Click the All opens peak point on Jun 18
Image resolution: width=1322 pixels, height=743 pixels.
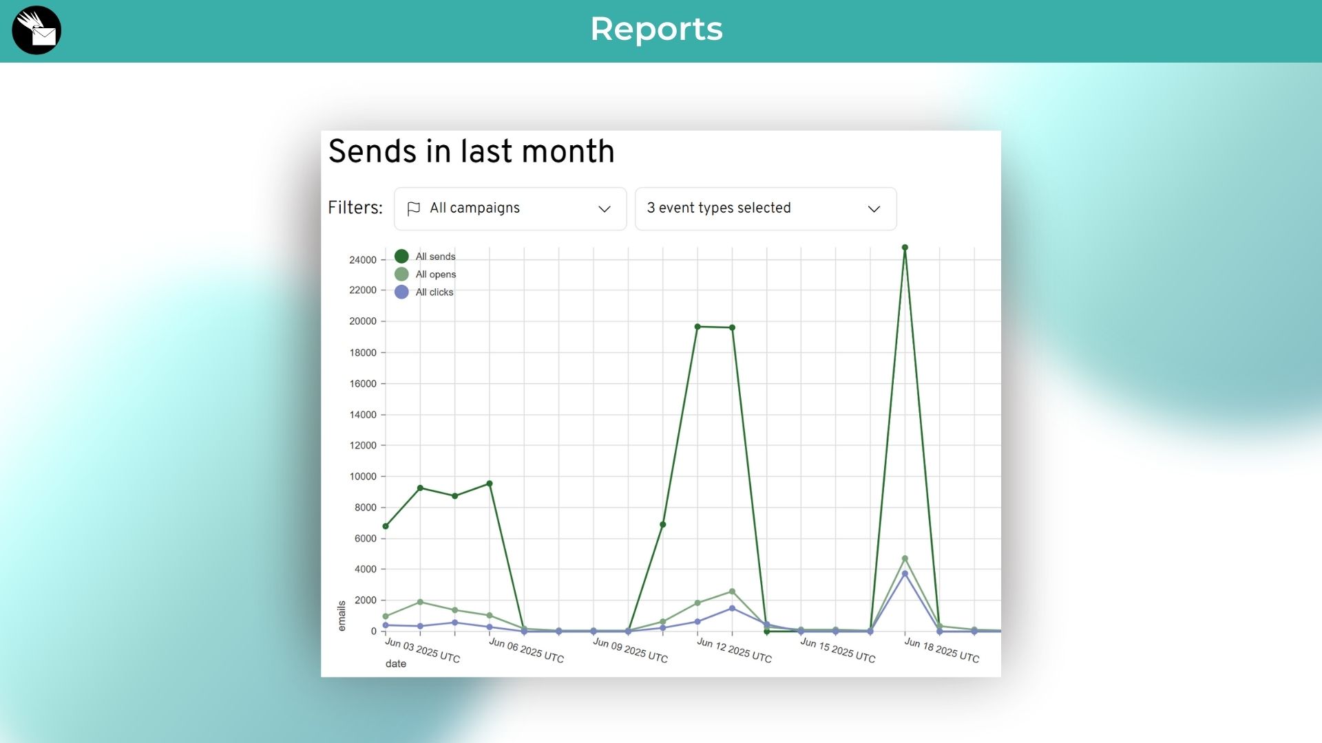click(x=905, y=559)
